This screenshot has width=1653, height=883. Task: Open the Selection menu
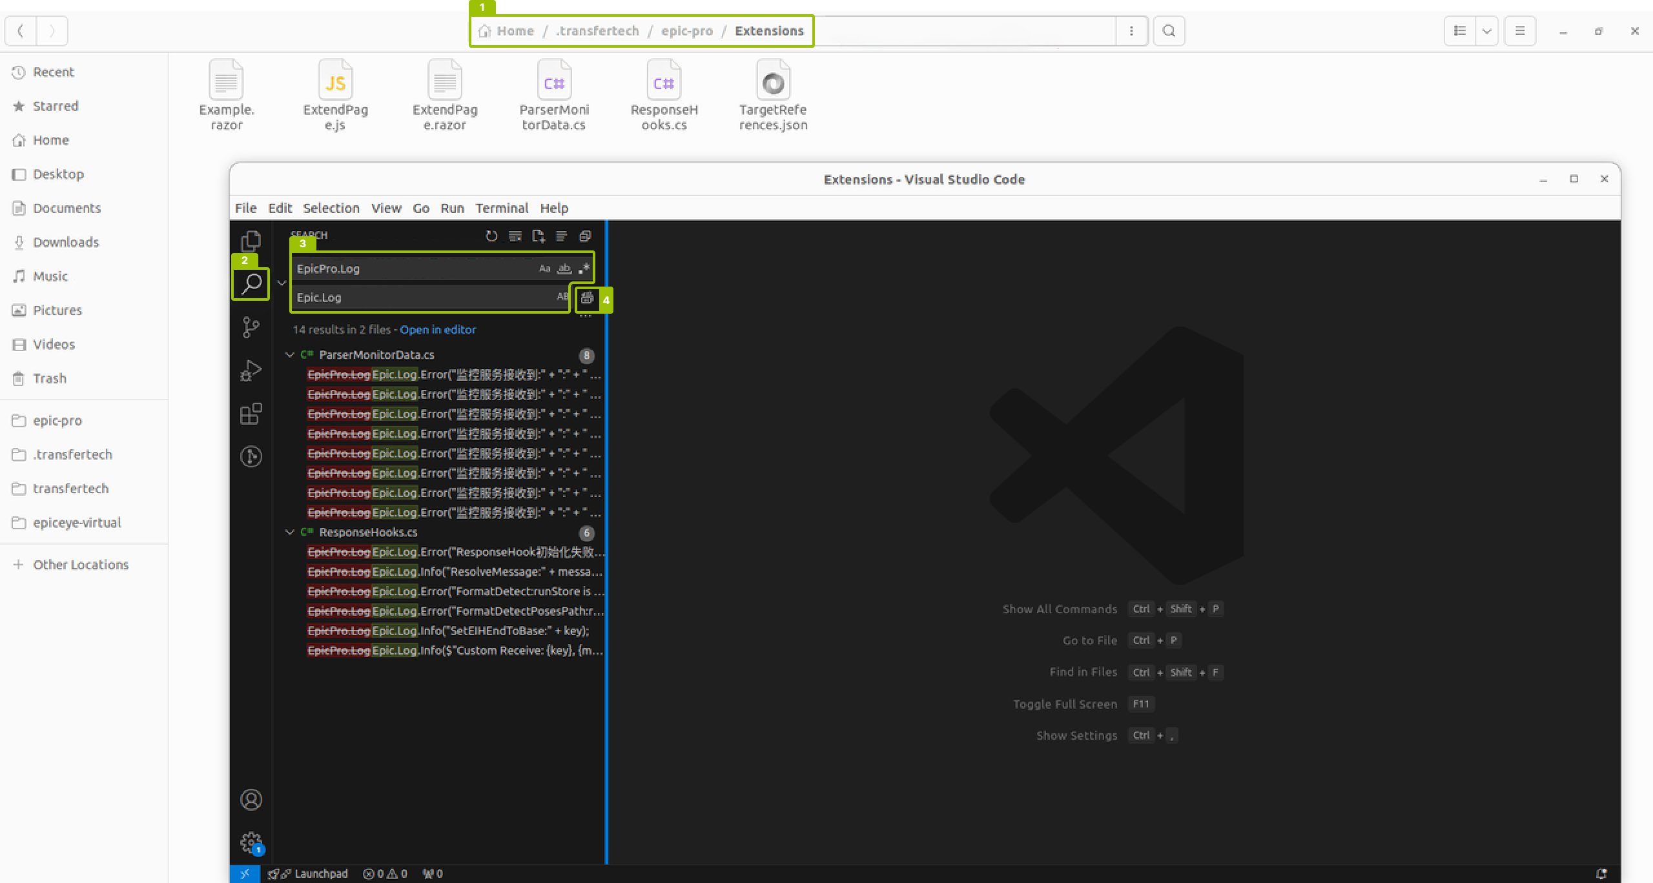tap(331, 208)
